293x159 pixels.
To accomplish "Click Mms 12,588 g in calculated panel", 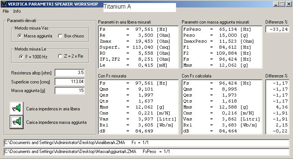I will tap(216, 107).
